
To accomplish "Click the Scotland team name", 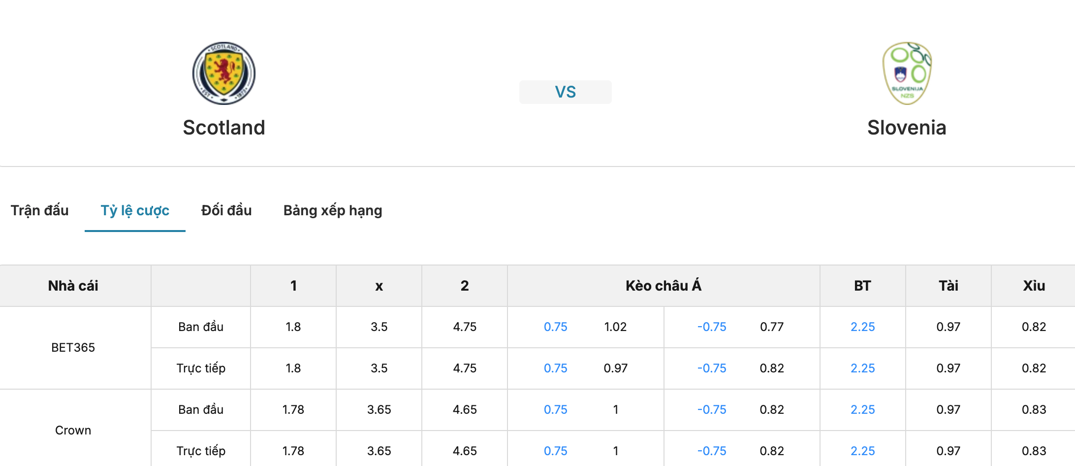I will [224, 128].
